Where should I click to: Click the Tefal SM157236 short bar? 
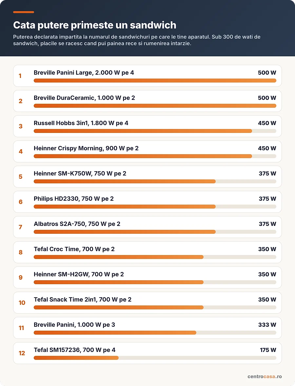76,358
